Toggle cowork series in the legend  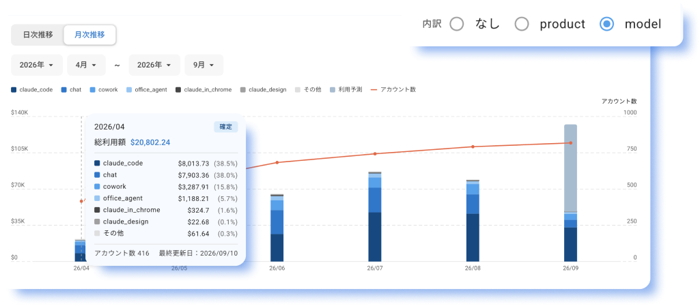[x=104, y=89]
